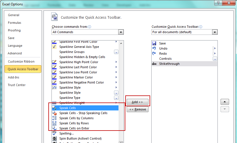Click the Speak Cells by Rows icon
This screenshot has height=143, width=237.
(x=54, y=123)
